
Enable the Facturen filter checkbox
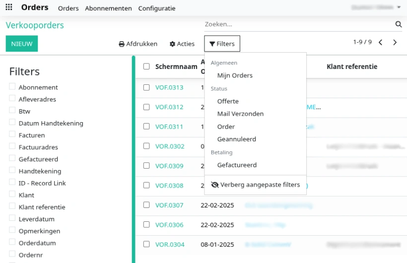coord(12,134)
